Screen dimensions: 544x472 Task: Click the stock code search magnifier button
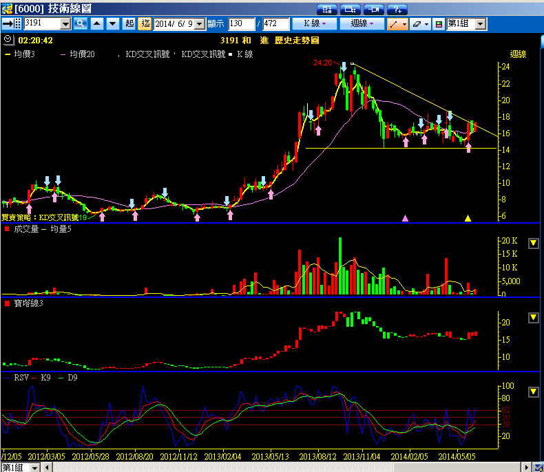click(80, 23)
